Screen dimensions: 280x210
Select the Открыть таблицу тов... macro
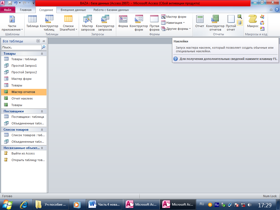point(24,160)
